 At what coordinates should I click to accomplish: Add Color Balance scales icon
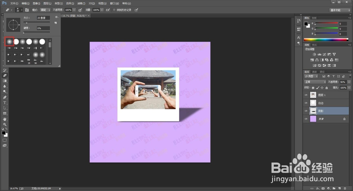point(317,60)
